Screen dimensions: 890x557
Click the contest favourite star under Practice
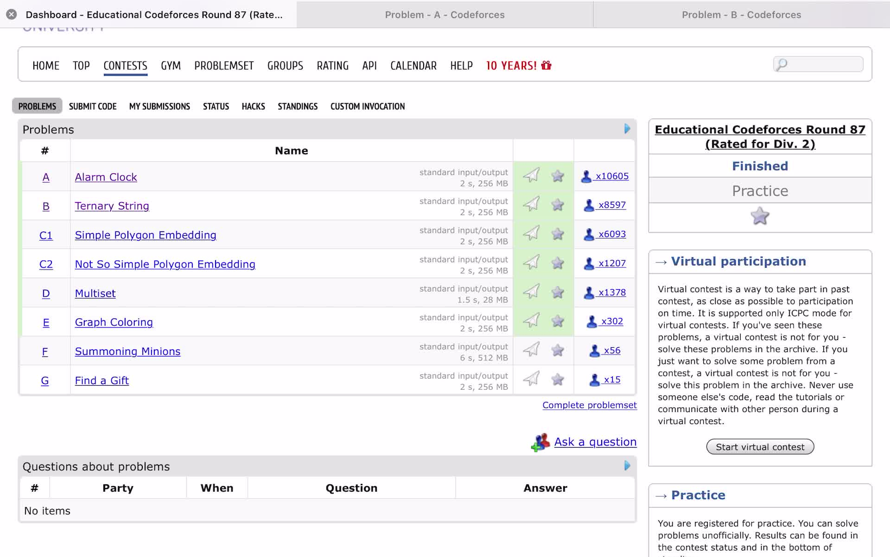click(x=760, y=216)
